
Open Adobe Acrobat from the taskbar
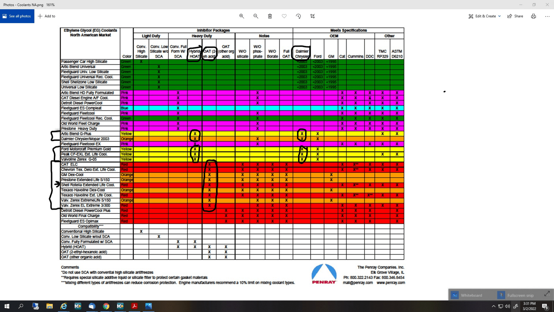tap(134, 306)
